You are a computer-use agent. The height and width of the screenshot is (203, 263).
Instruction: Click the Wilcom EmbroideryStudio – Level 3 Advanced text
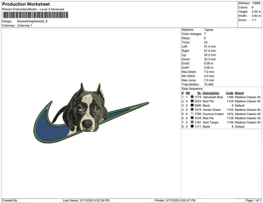[33, 9]
